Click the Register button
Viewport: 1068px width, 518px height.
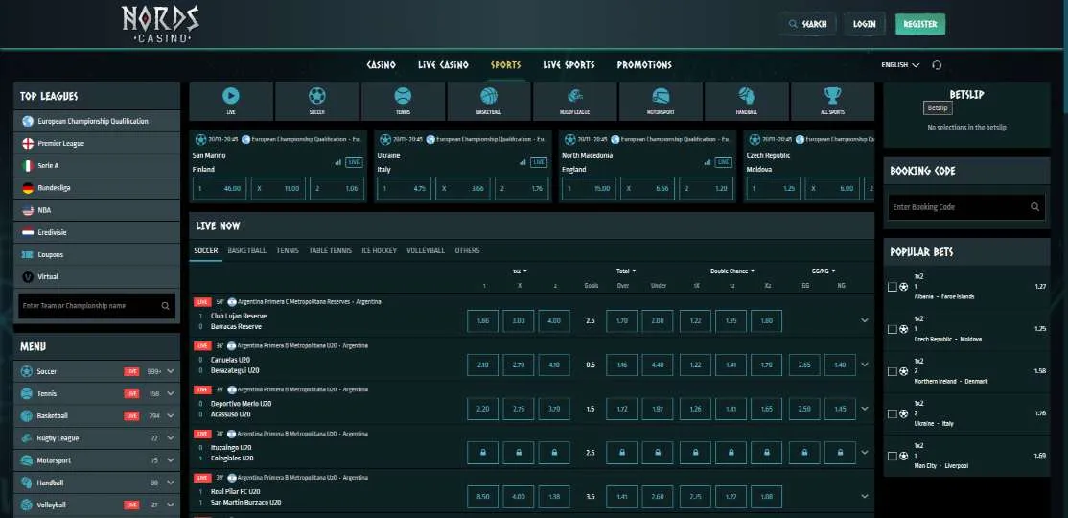[x=919, y=24]
